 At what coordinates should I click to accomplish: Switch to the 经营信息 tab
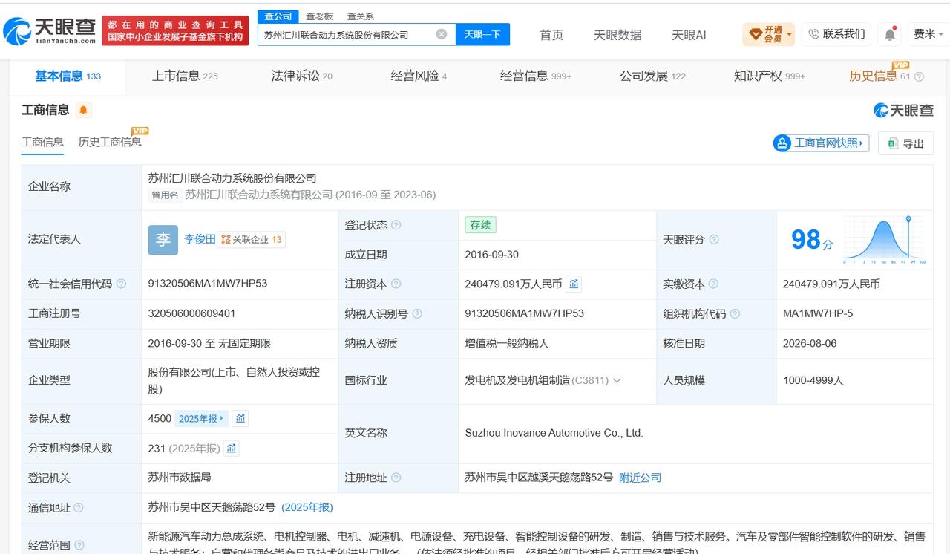(x=536, y=76)
